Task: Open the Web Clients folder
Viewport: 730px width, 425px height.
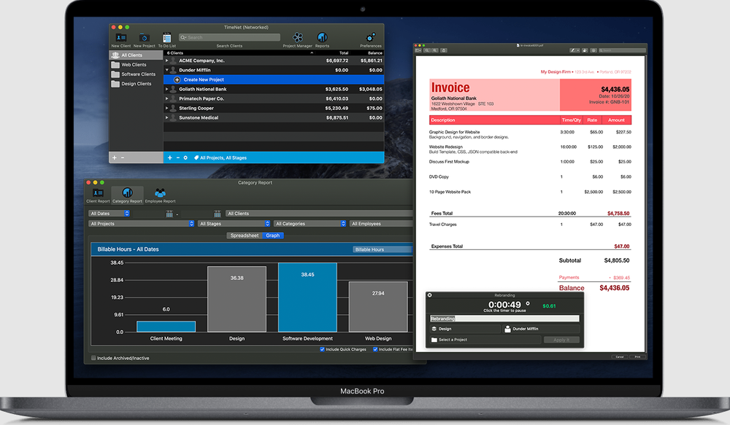Action: pyautogui.click(x=115, y=65)
